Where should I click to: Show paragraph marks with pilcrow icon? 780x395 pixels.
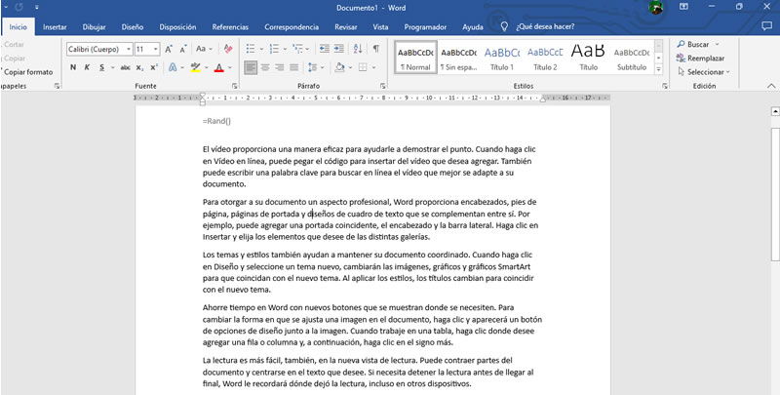375,48
